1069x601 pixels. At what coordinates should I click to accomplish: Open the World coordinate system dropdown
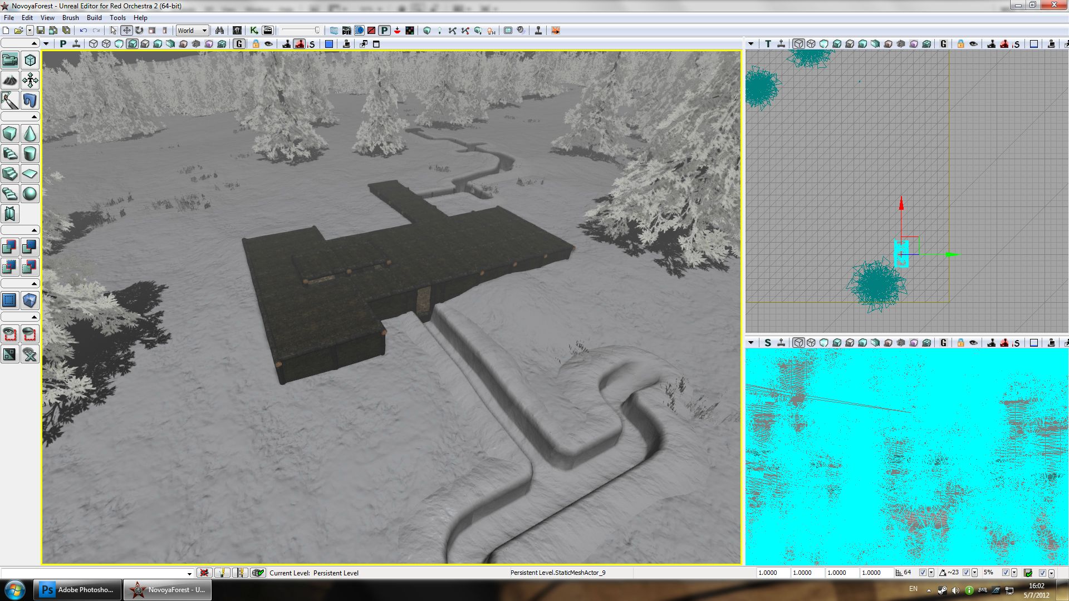(192, 31)
